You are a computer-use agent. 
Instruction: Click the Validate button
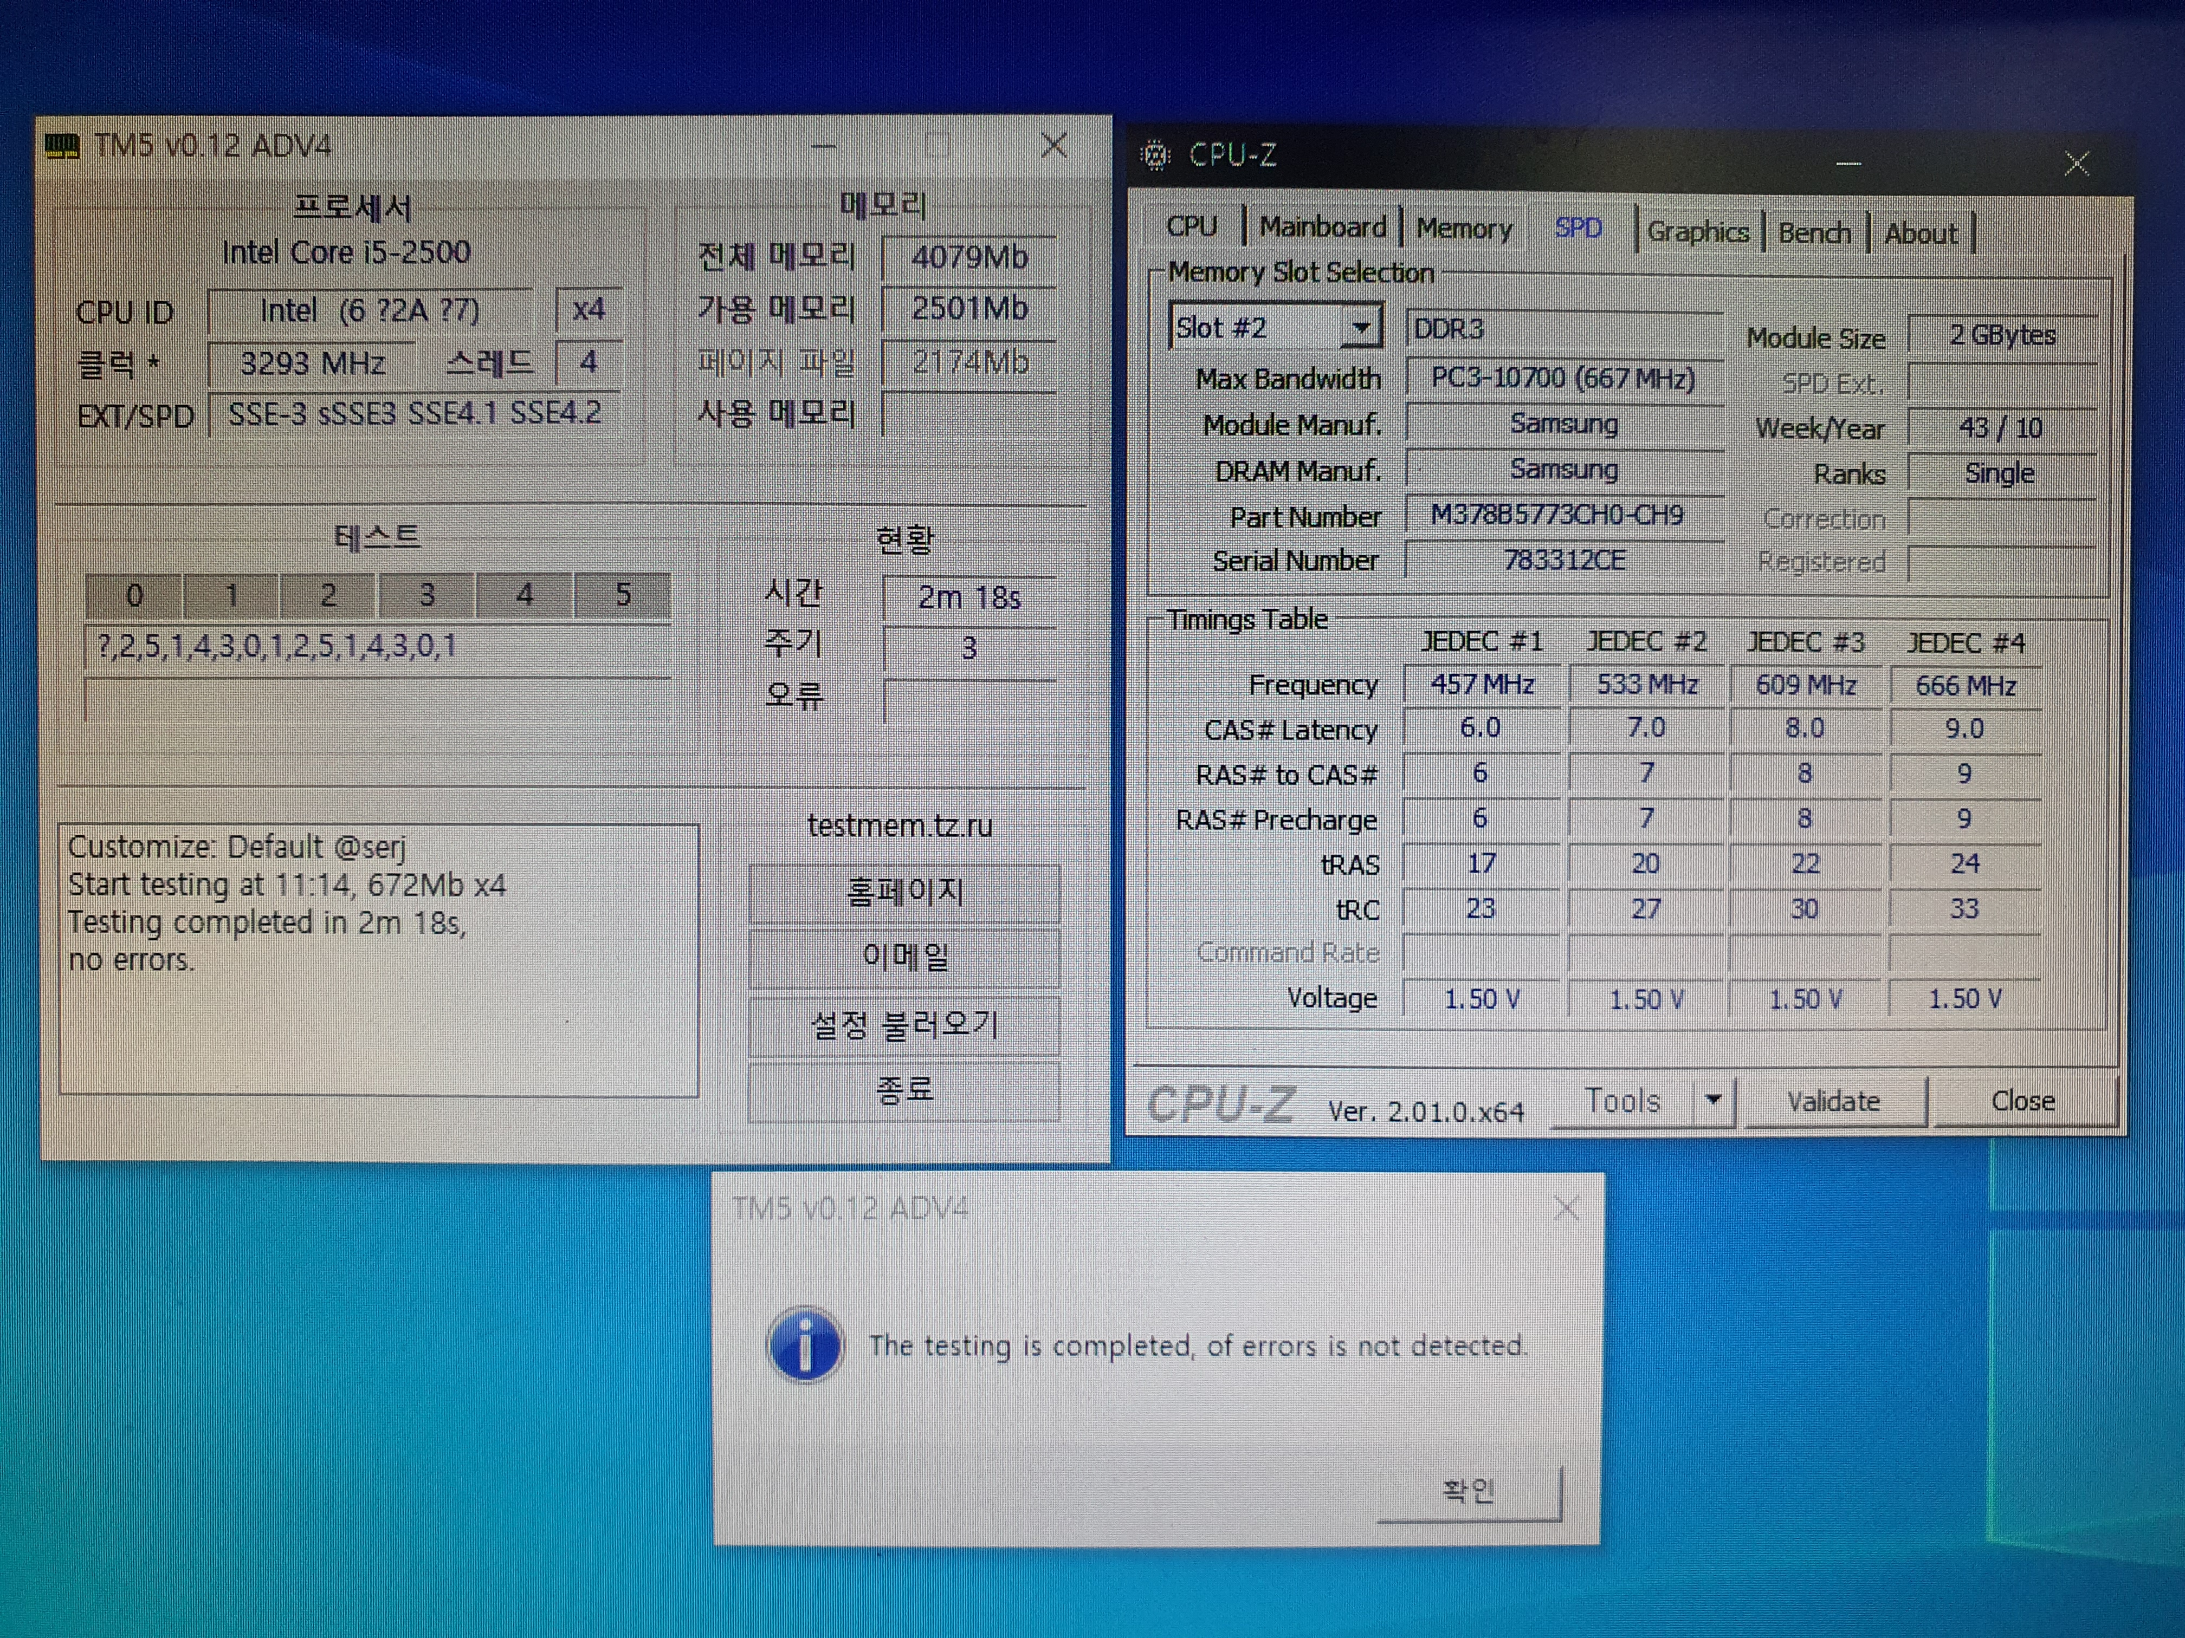click(x=1833, y=1101)
